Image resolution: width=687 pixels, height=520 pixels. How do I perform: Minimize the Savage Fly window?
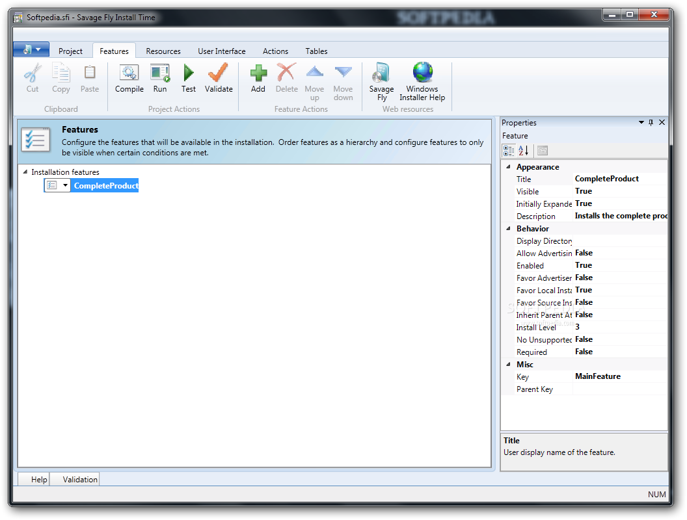coord(612,15)
